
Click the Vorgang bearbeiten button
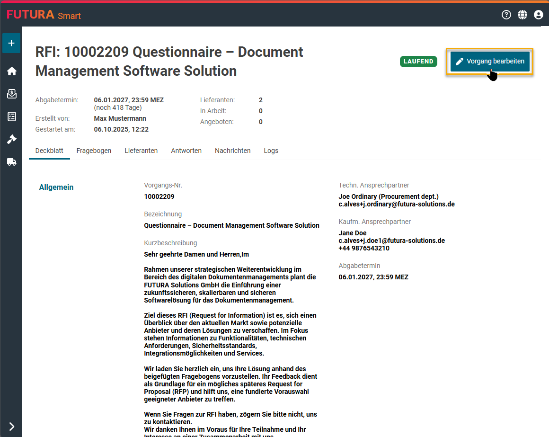[x=490, y=62]
